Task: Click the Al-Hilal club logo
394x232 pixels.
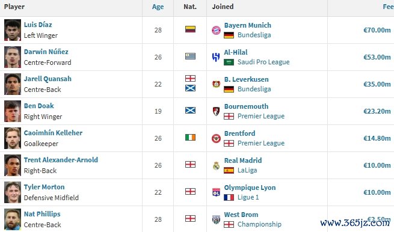Action: coord(216,57)
